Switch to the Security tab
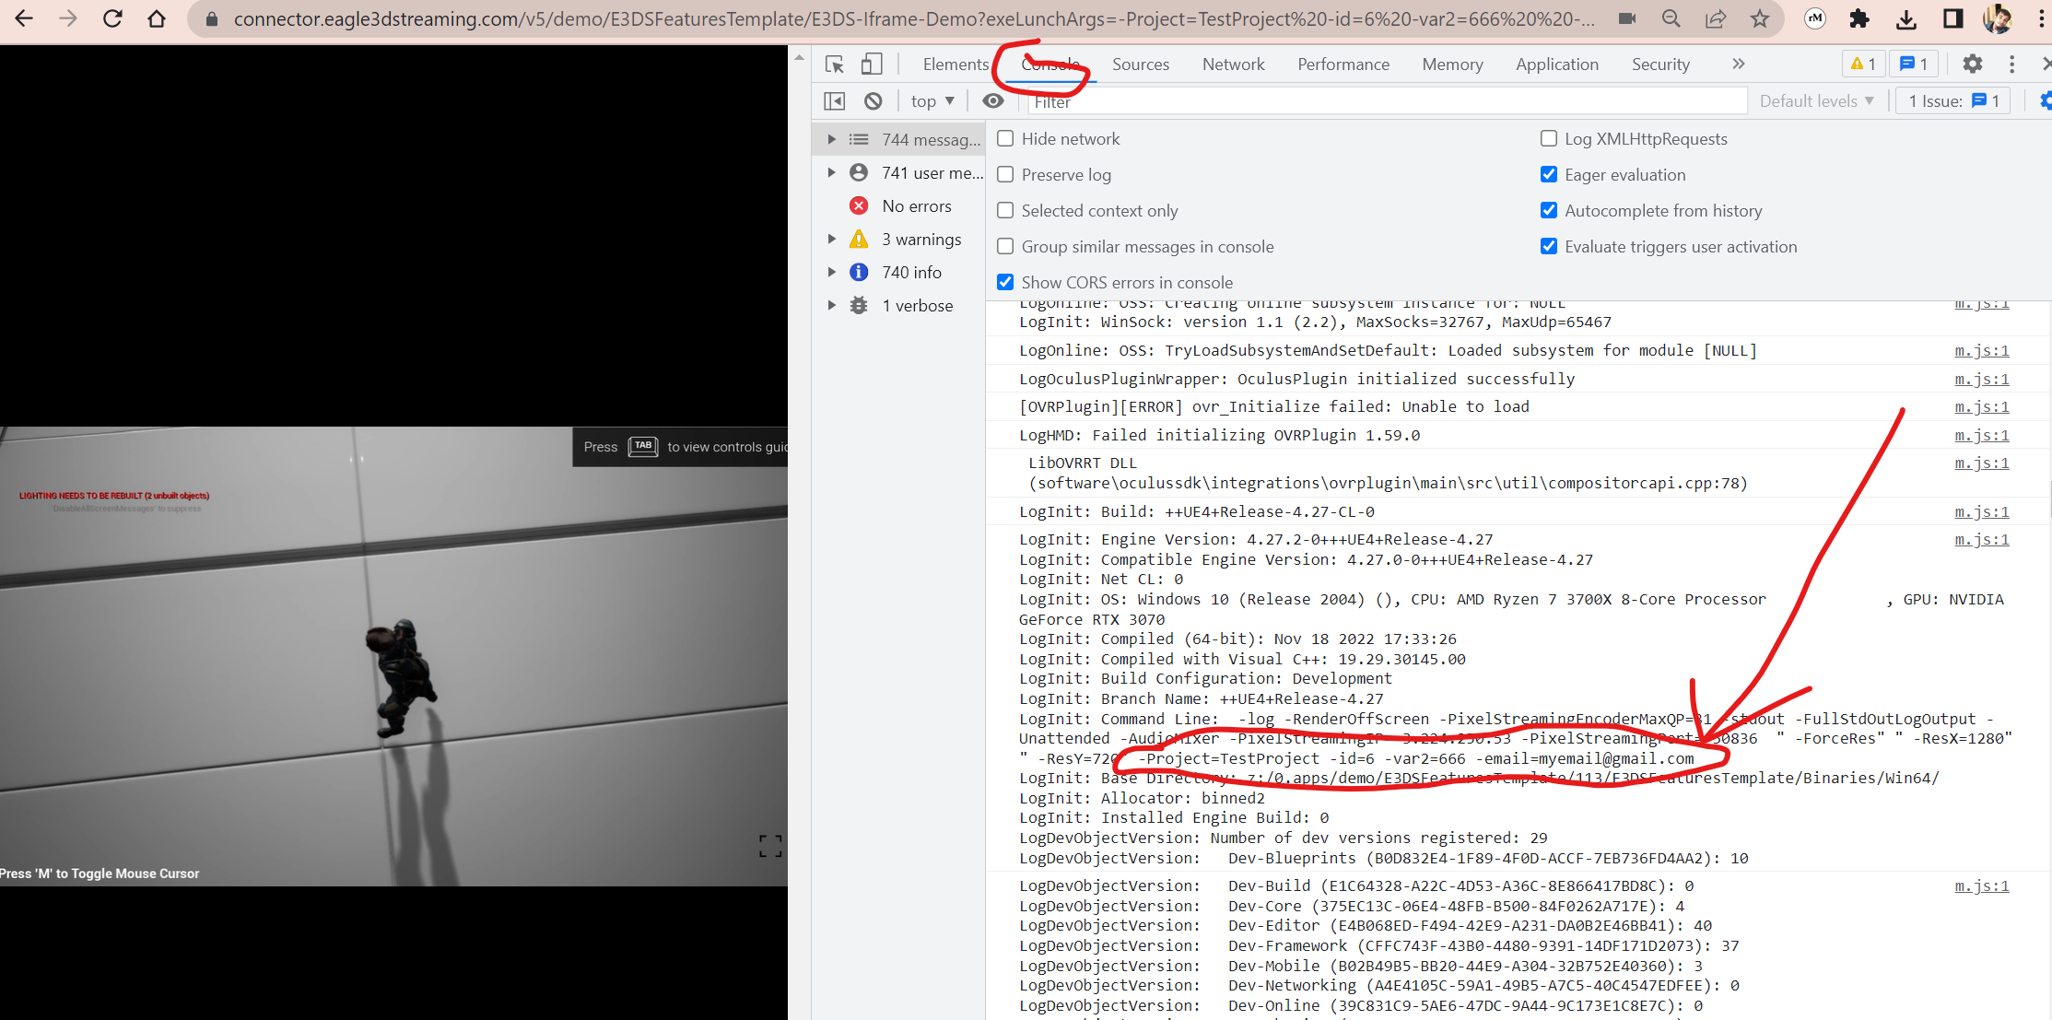 [x=1660, y=64]
